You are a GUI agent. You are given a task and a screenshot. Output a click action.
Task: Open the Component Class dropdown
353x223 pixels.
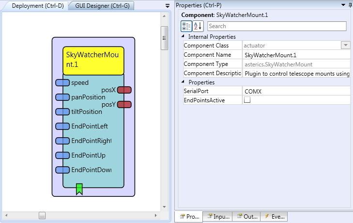[346, 45]
